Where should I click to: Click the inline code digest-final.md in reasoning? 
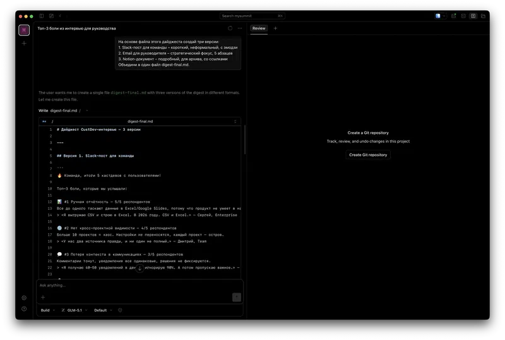tap(128, 92)
